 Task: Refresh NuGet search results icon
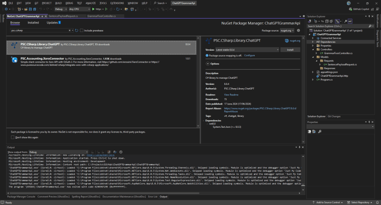(77, 31)
